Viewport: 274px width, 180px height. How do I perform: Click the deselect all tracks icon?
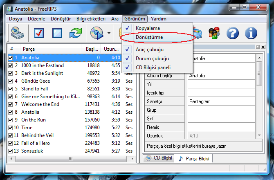click(57, 33)
